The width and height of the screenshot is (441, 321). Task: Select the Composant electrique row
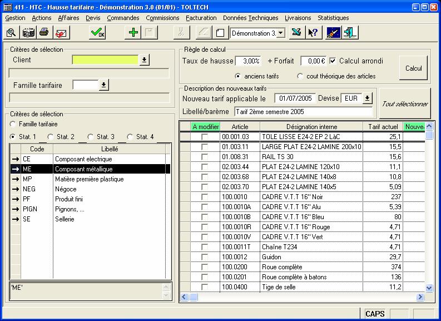(90, 159)
